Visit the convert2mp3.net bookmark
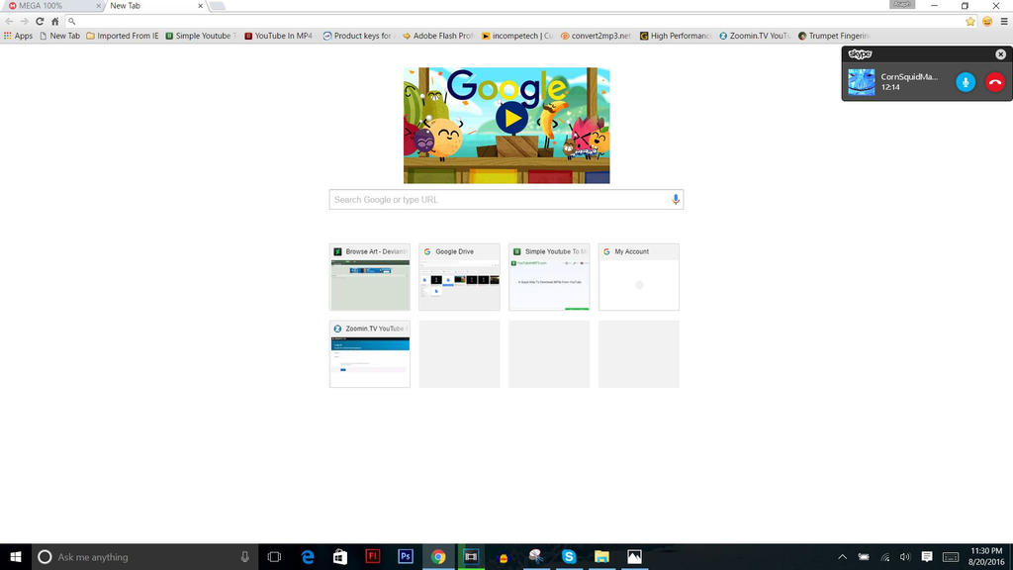The width and height of the screenshot is (1013, 570). pos(596,37)
